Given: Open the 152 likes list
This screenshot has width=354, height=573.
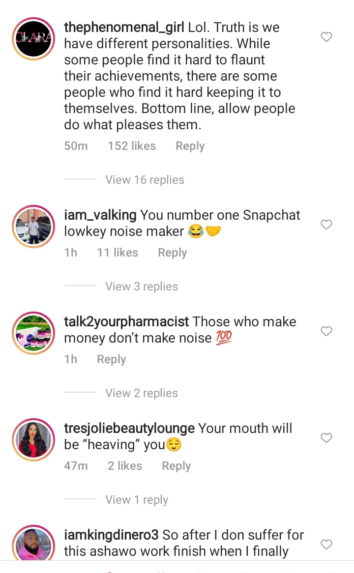Looking at the screenshot, I should coord(132,146).
